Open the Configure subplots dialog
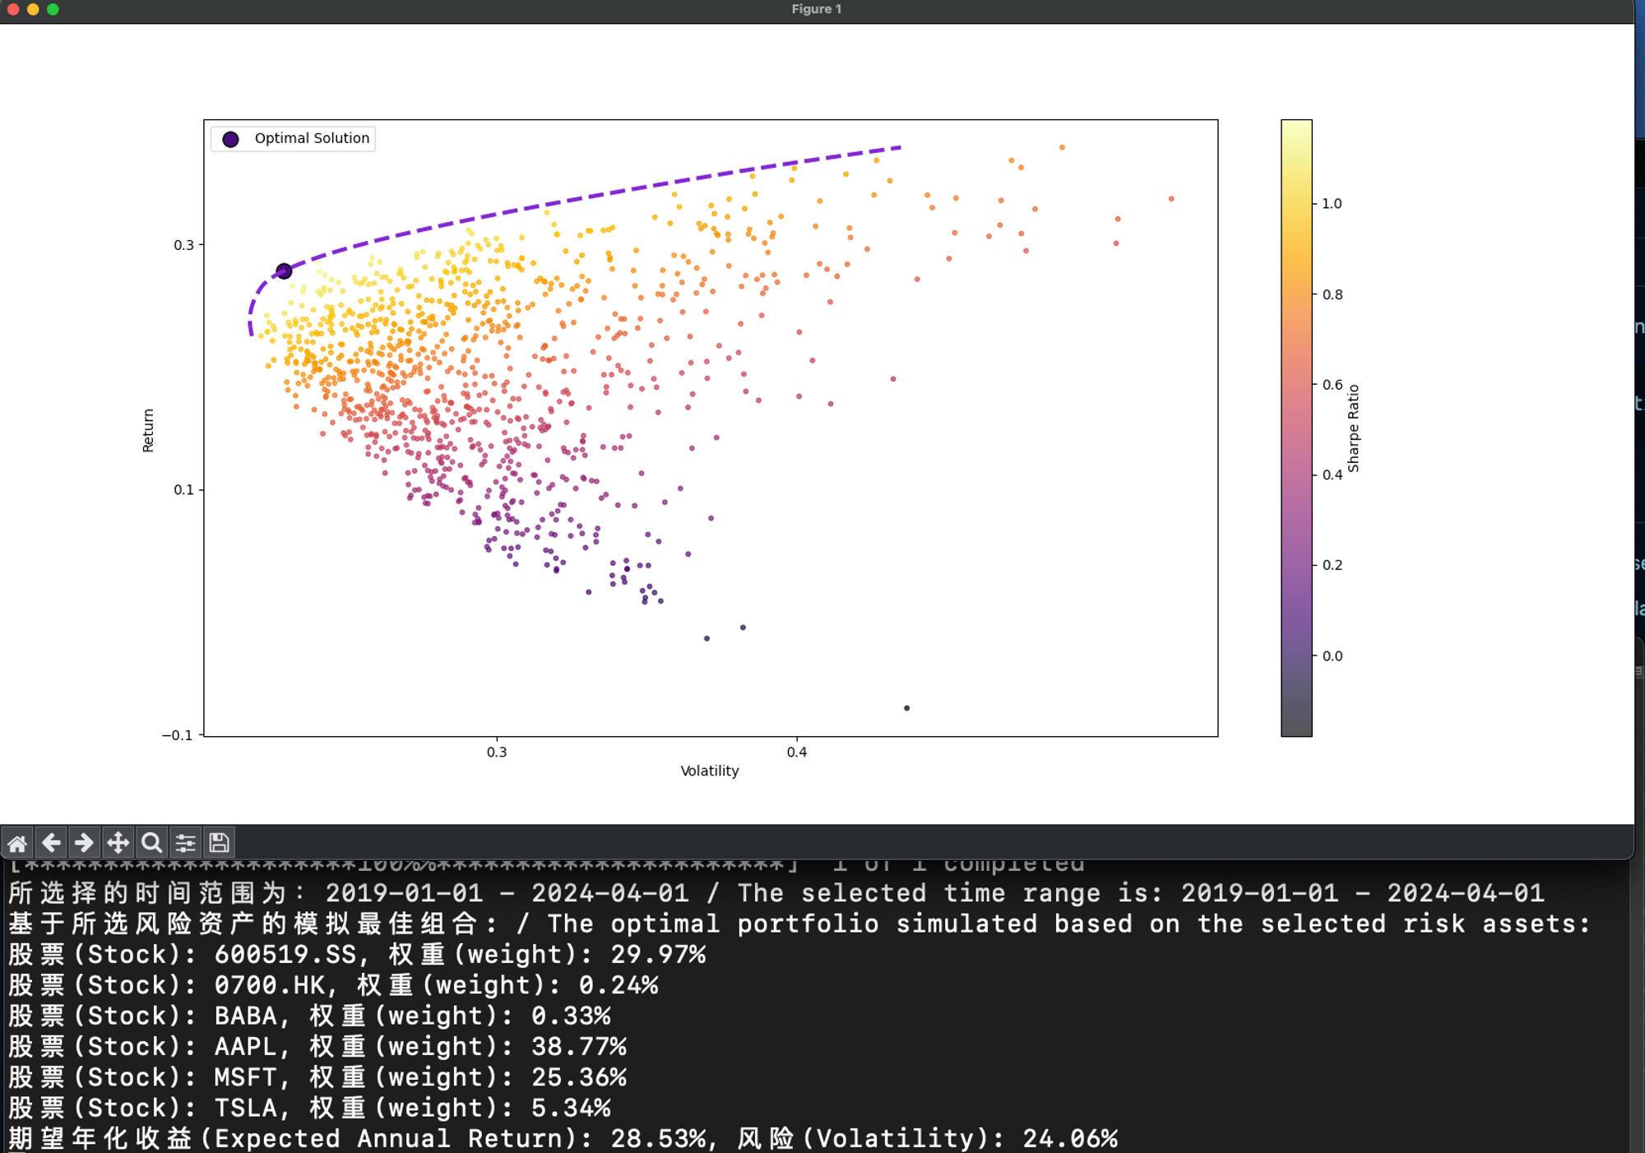The image size is (1645, 1153). [x=185, y=842]
